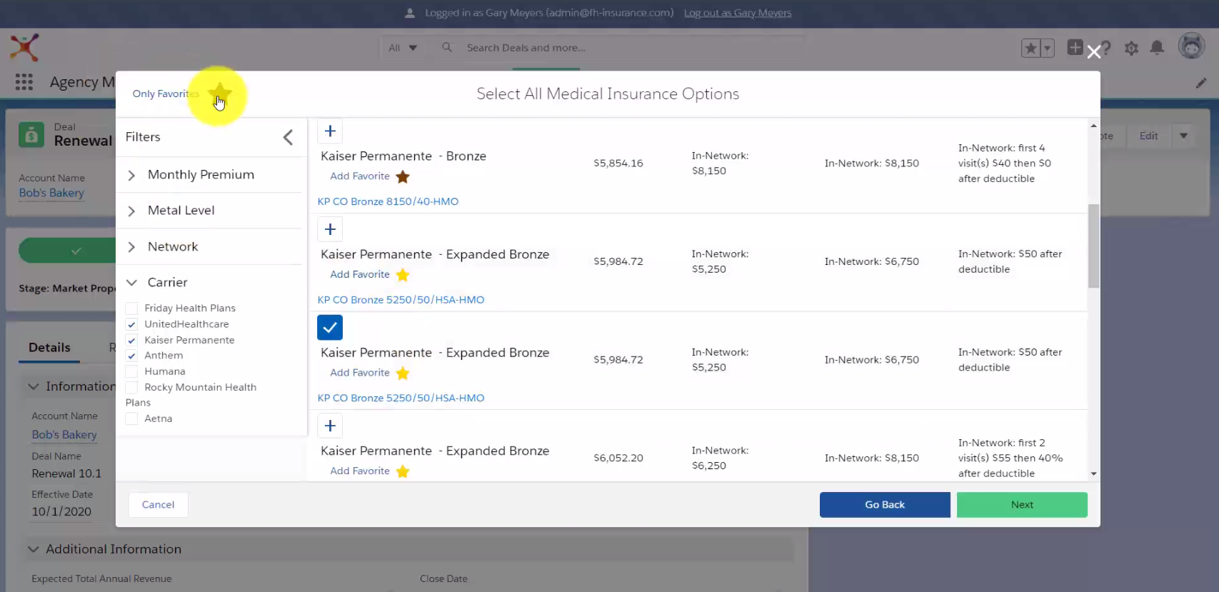Click the Go Back button
Image resolution: width=1219 pixels, height=592 pixels.
[885, 505]
